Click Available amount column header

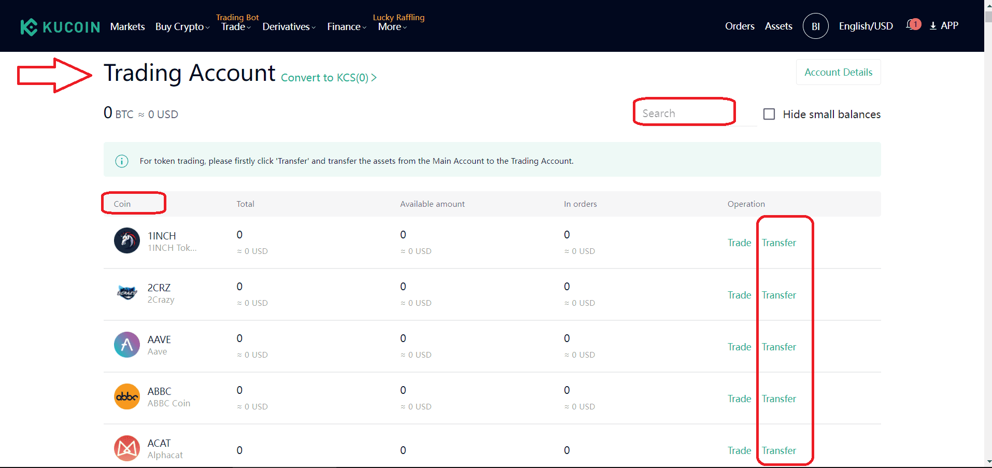432,204
